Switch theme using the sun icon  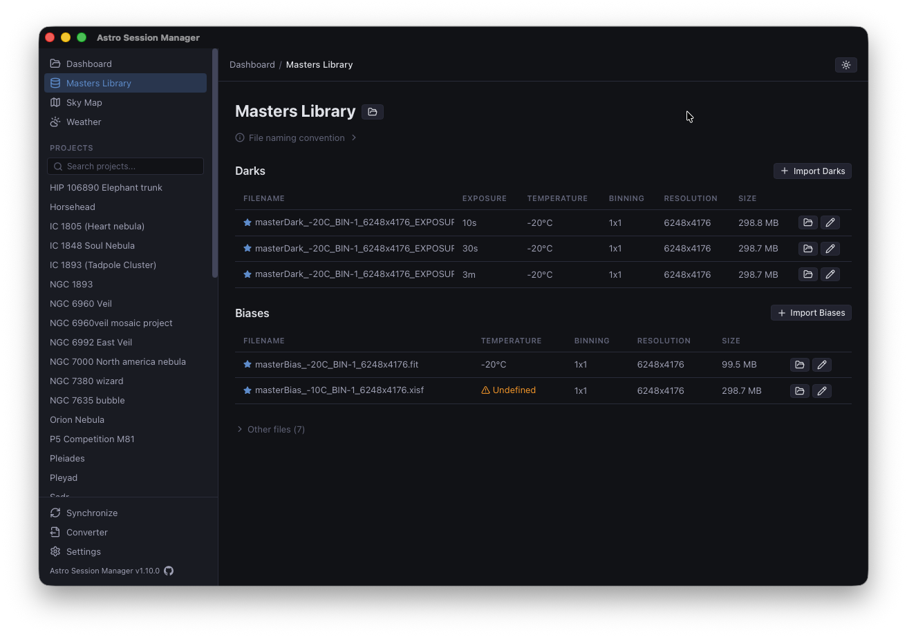tap(846, 64)
